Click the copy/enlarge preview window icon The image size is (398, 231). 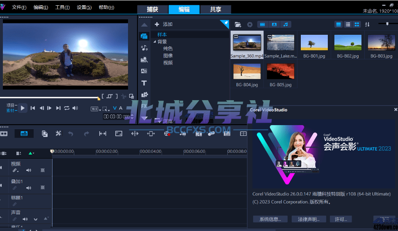click(131, 96)
